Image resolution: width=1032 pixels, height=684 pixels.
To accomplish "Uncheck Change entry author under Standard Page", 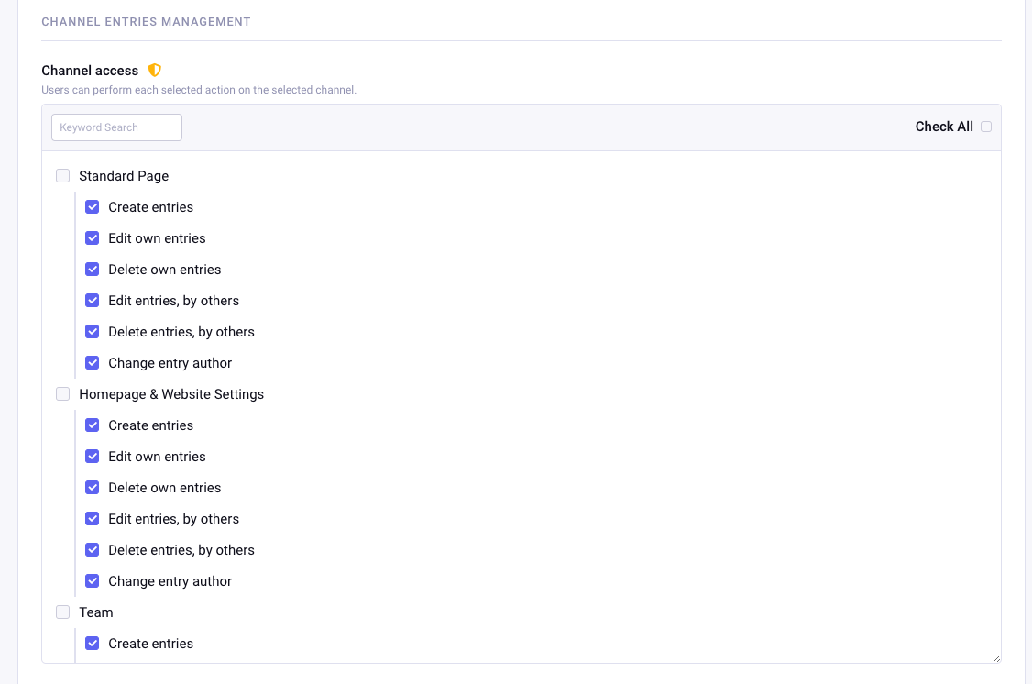I will [93, 363].
